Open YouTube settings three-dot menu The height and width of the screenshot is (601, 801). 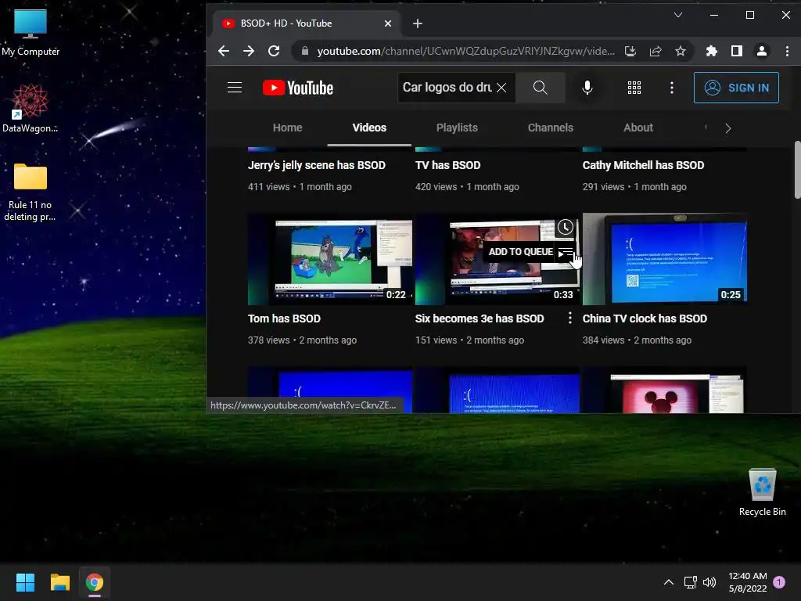click(x=672, y=88)
